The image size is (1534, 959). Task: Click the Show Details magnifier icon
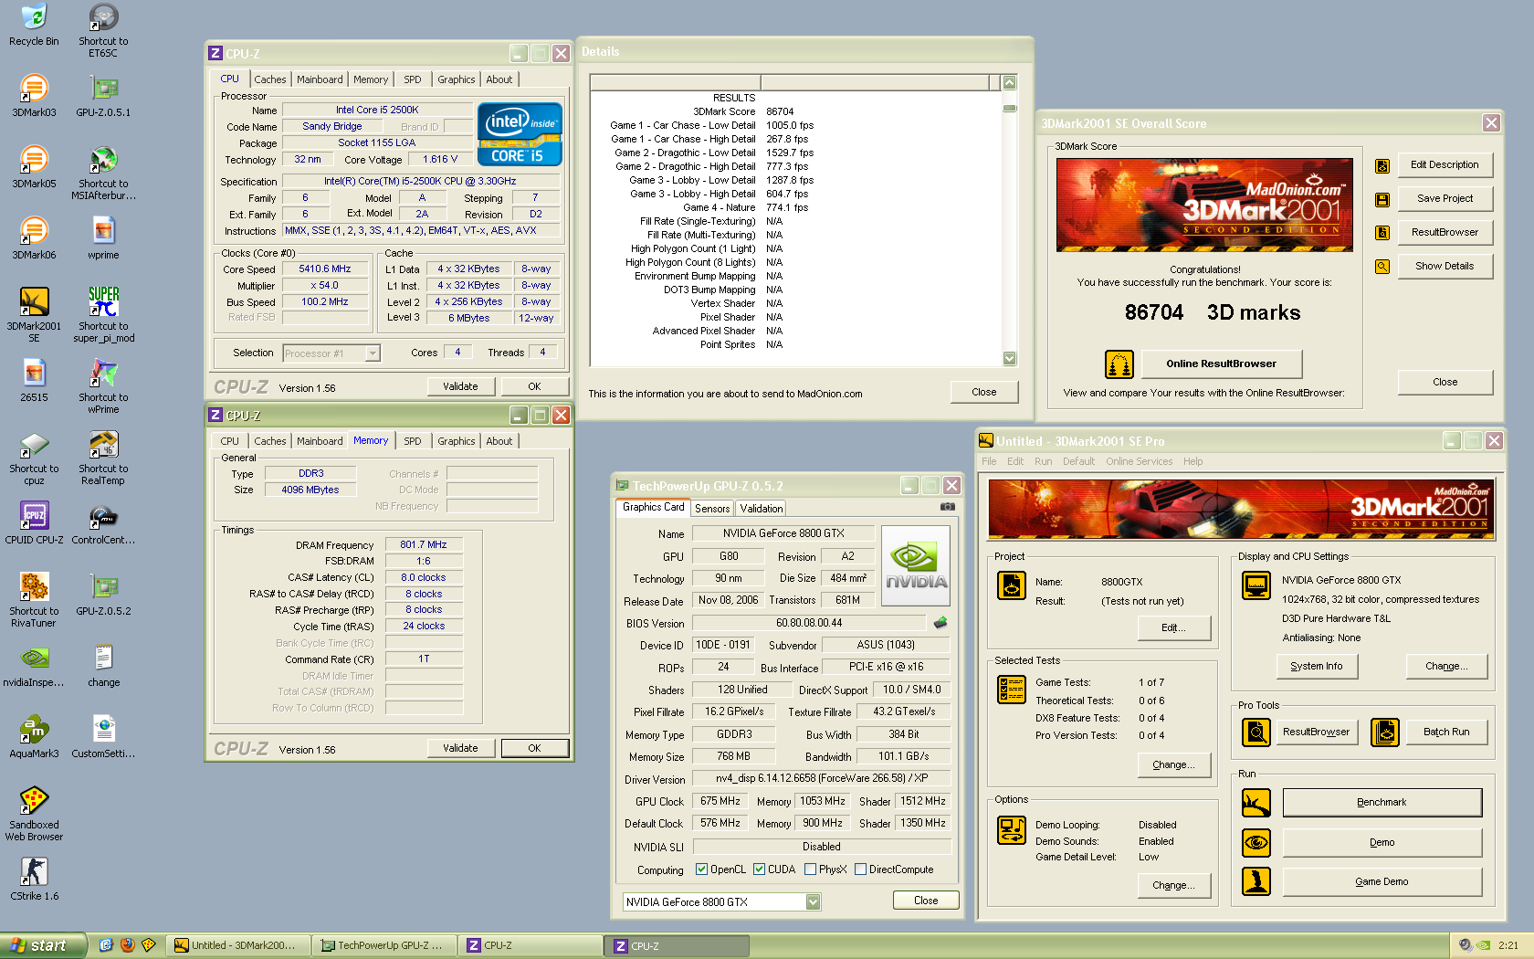[x=1382, y=267]
